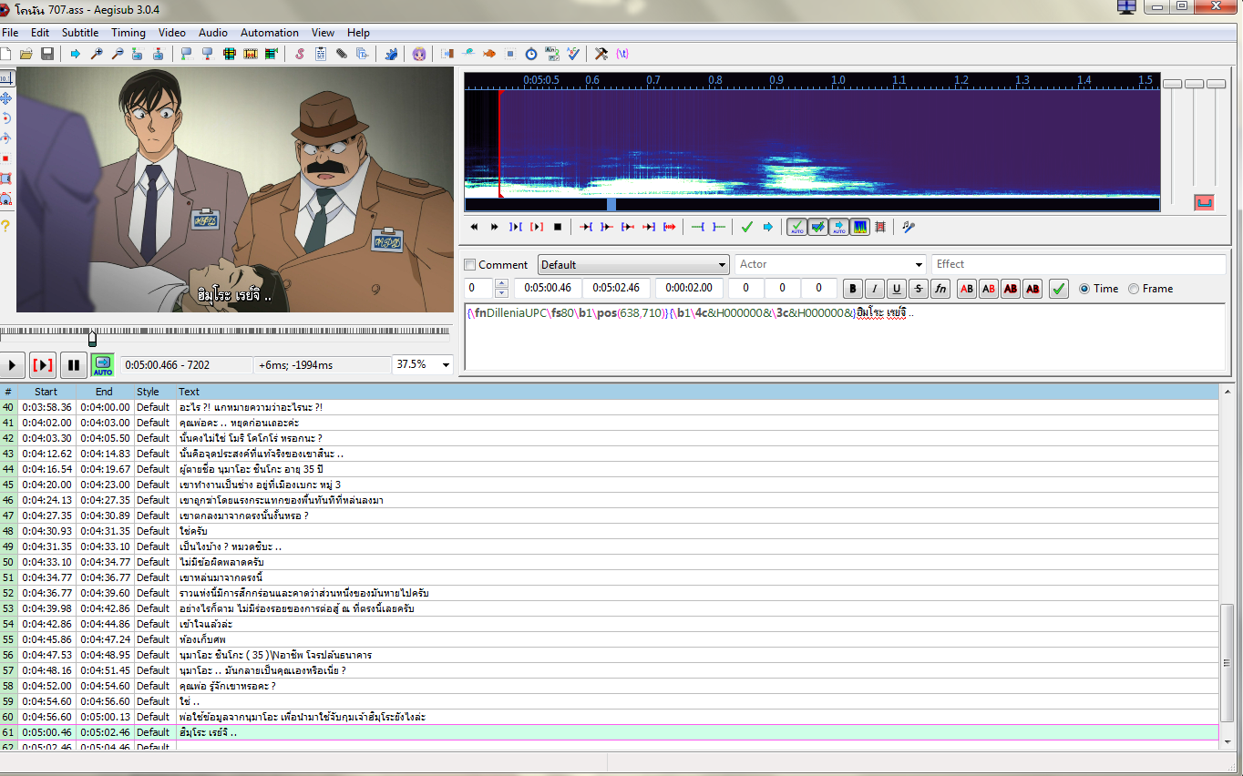Open the Shift Times icon
1243x776 pixels.
coord(447,55)
